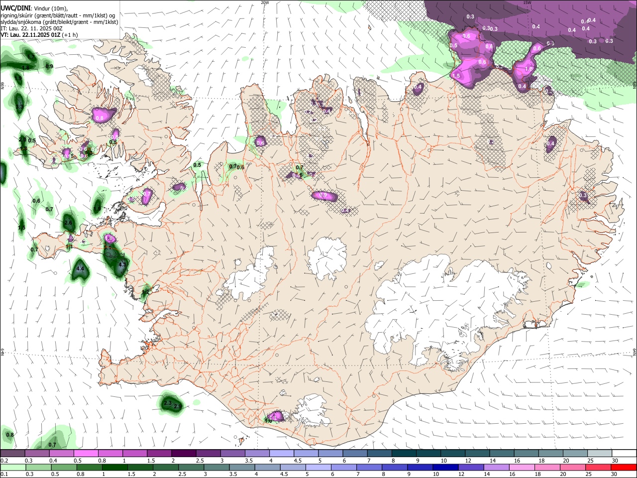Image resolution: width=637 pixels, height=478 pixels.
Task: Click the '2.0' value on the map's west edge
Action: coord(22,139)
